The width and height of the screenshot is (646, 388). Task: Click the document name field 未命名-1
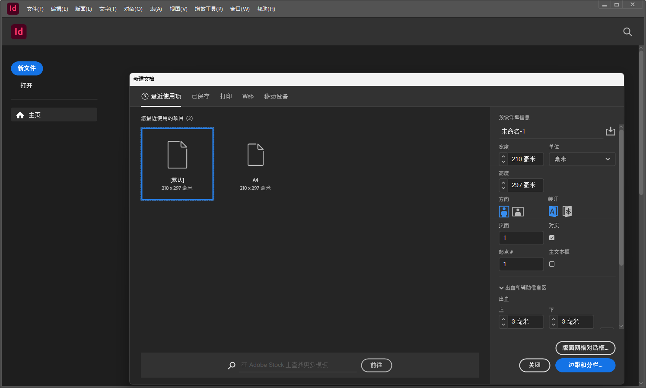pyautogui.click(x=551, y=131)
